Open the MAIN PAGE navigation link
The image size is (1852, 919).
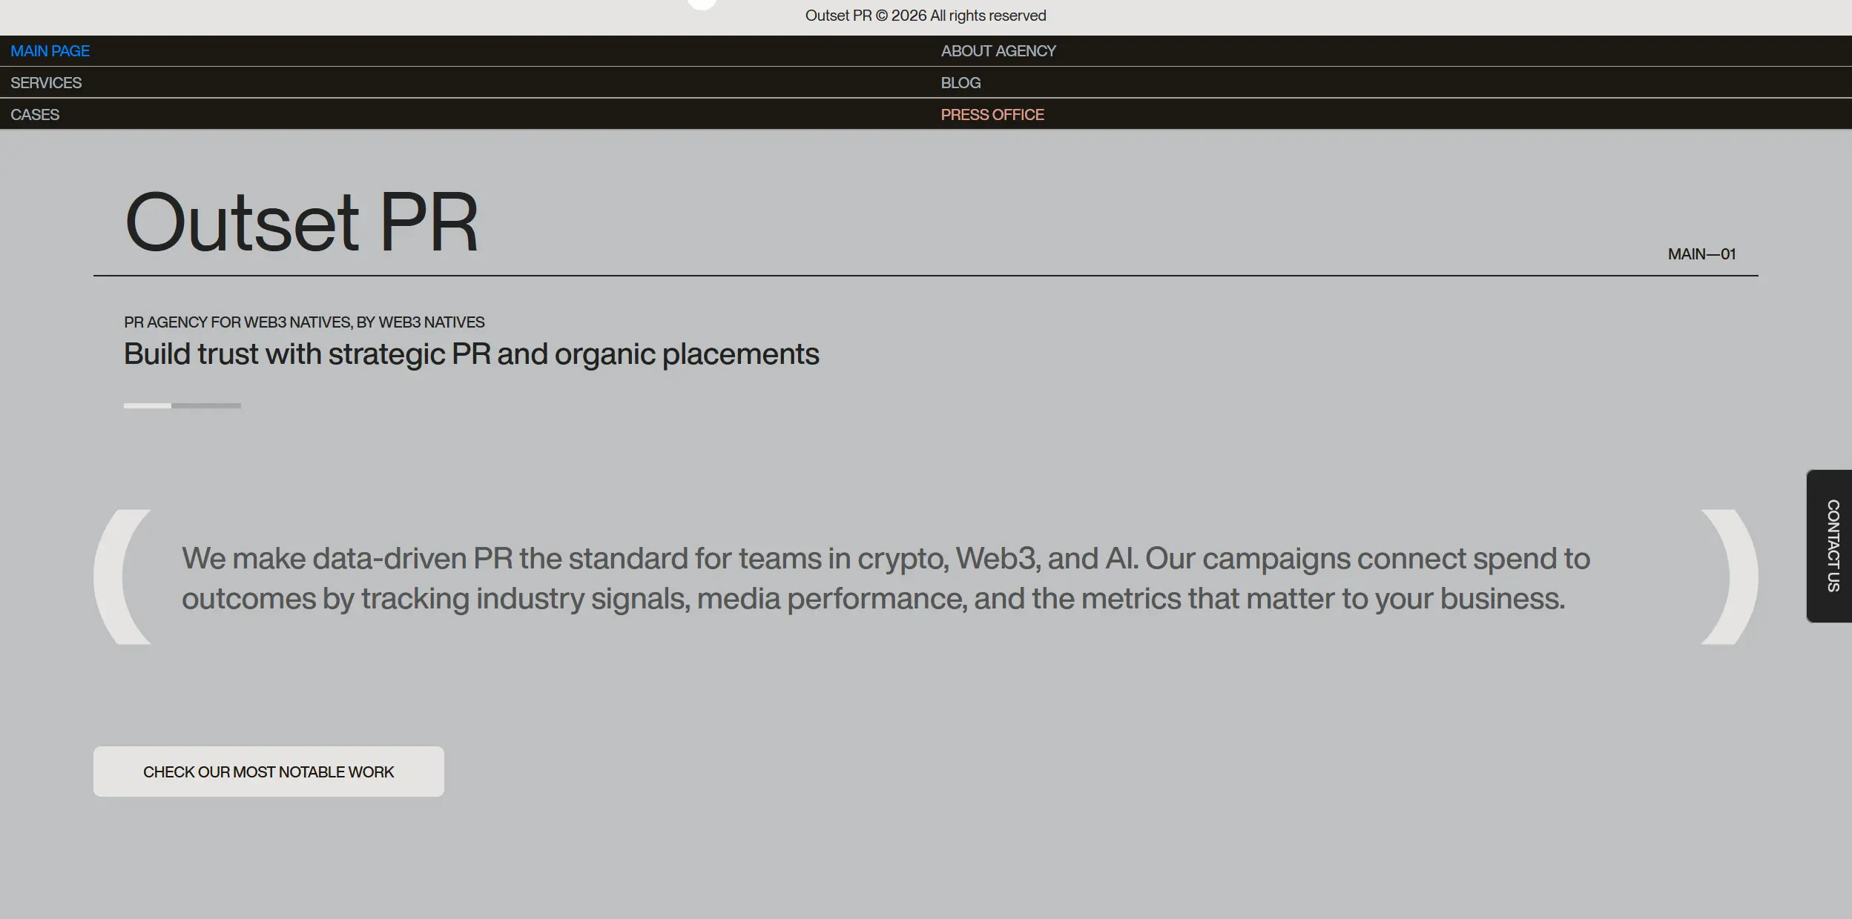50,51
